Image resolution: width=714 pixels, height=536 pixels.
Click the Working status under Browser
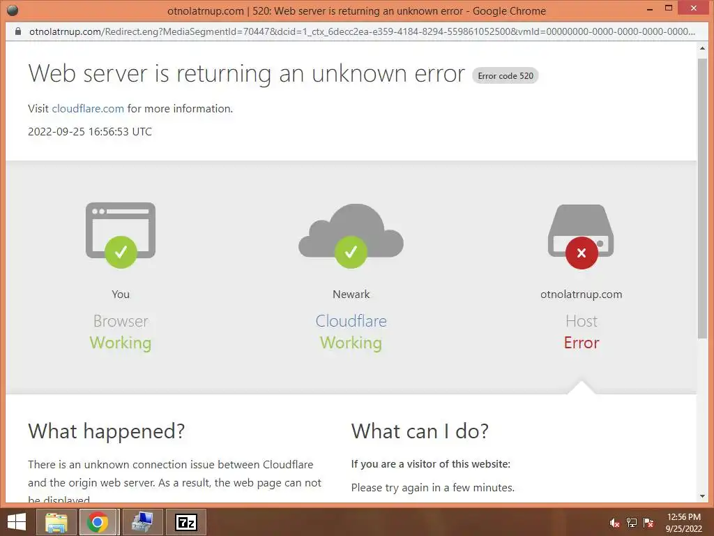[120, 343]
